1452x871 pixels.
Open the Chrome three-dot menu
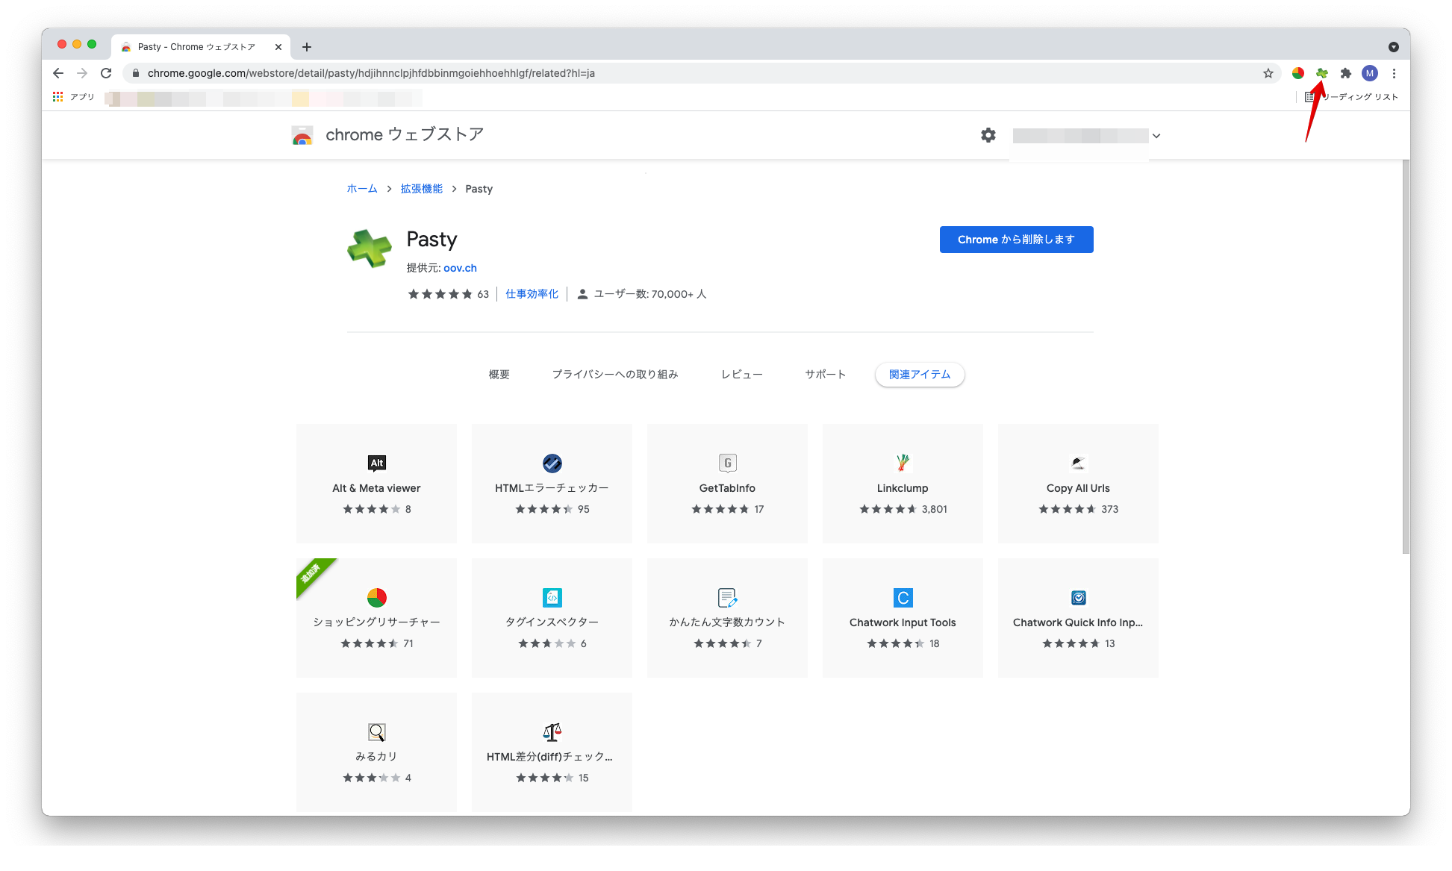(x=1394, y=73)
